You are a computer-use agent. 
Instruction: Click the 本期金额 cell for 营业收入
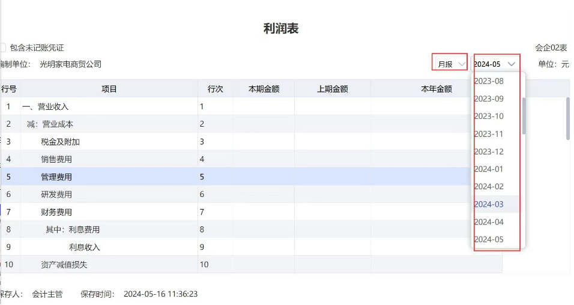(264, 106)
